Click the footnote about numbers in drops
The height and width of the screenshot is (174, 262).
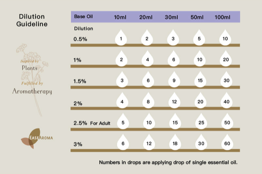[x=168, y=162]
